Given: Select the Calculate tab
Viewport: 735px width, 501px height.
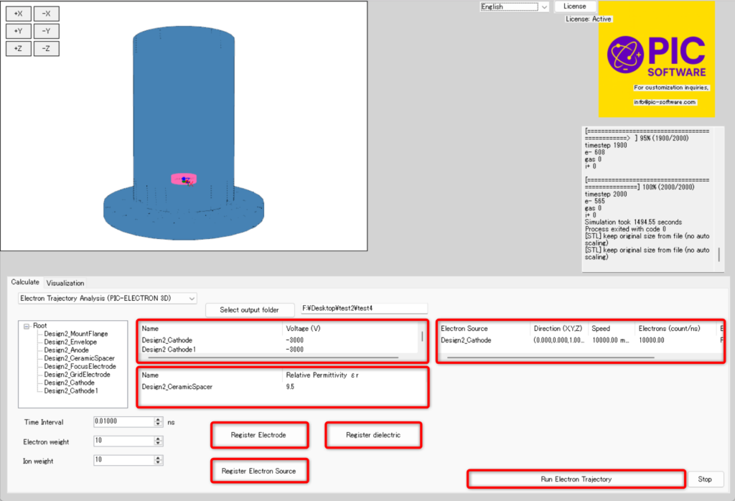Looking at the screenshot, I should (25, 282).
